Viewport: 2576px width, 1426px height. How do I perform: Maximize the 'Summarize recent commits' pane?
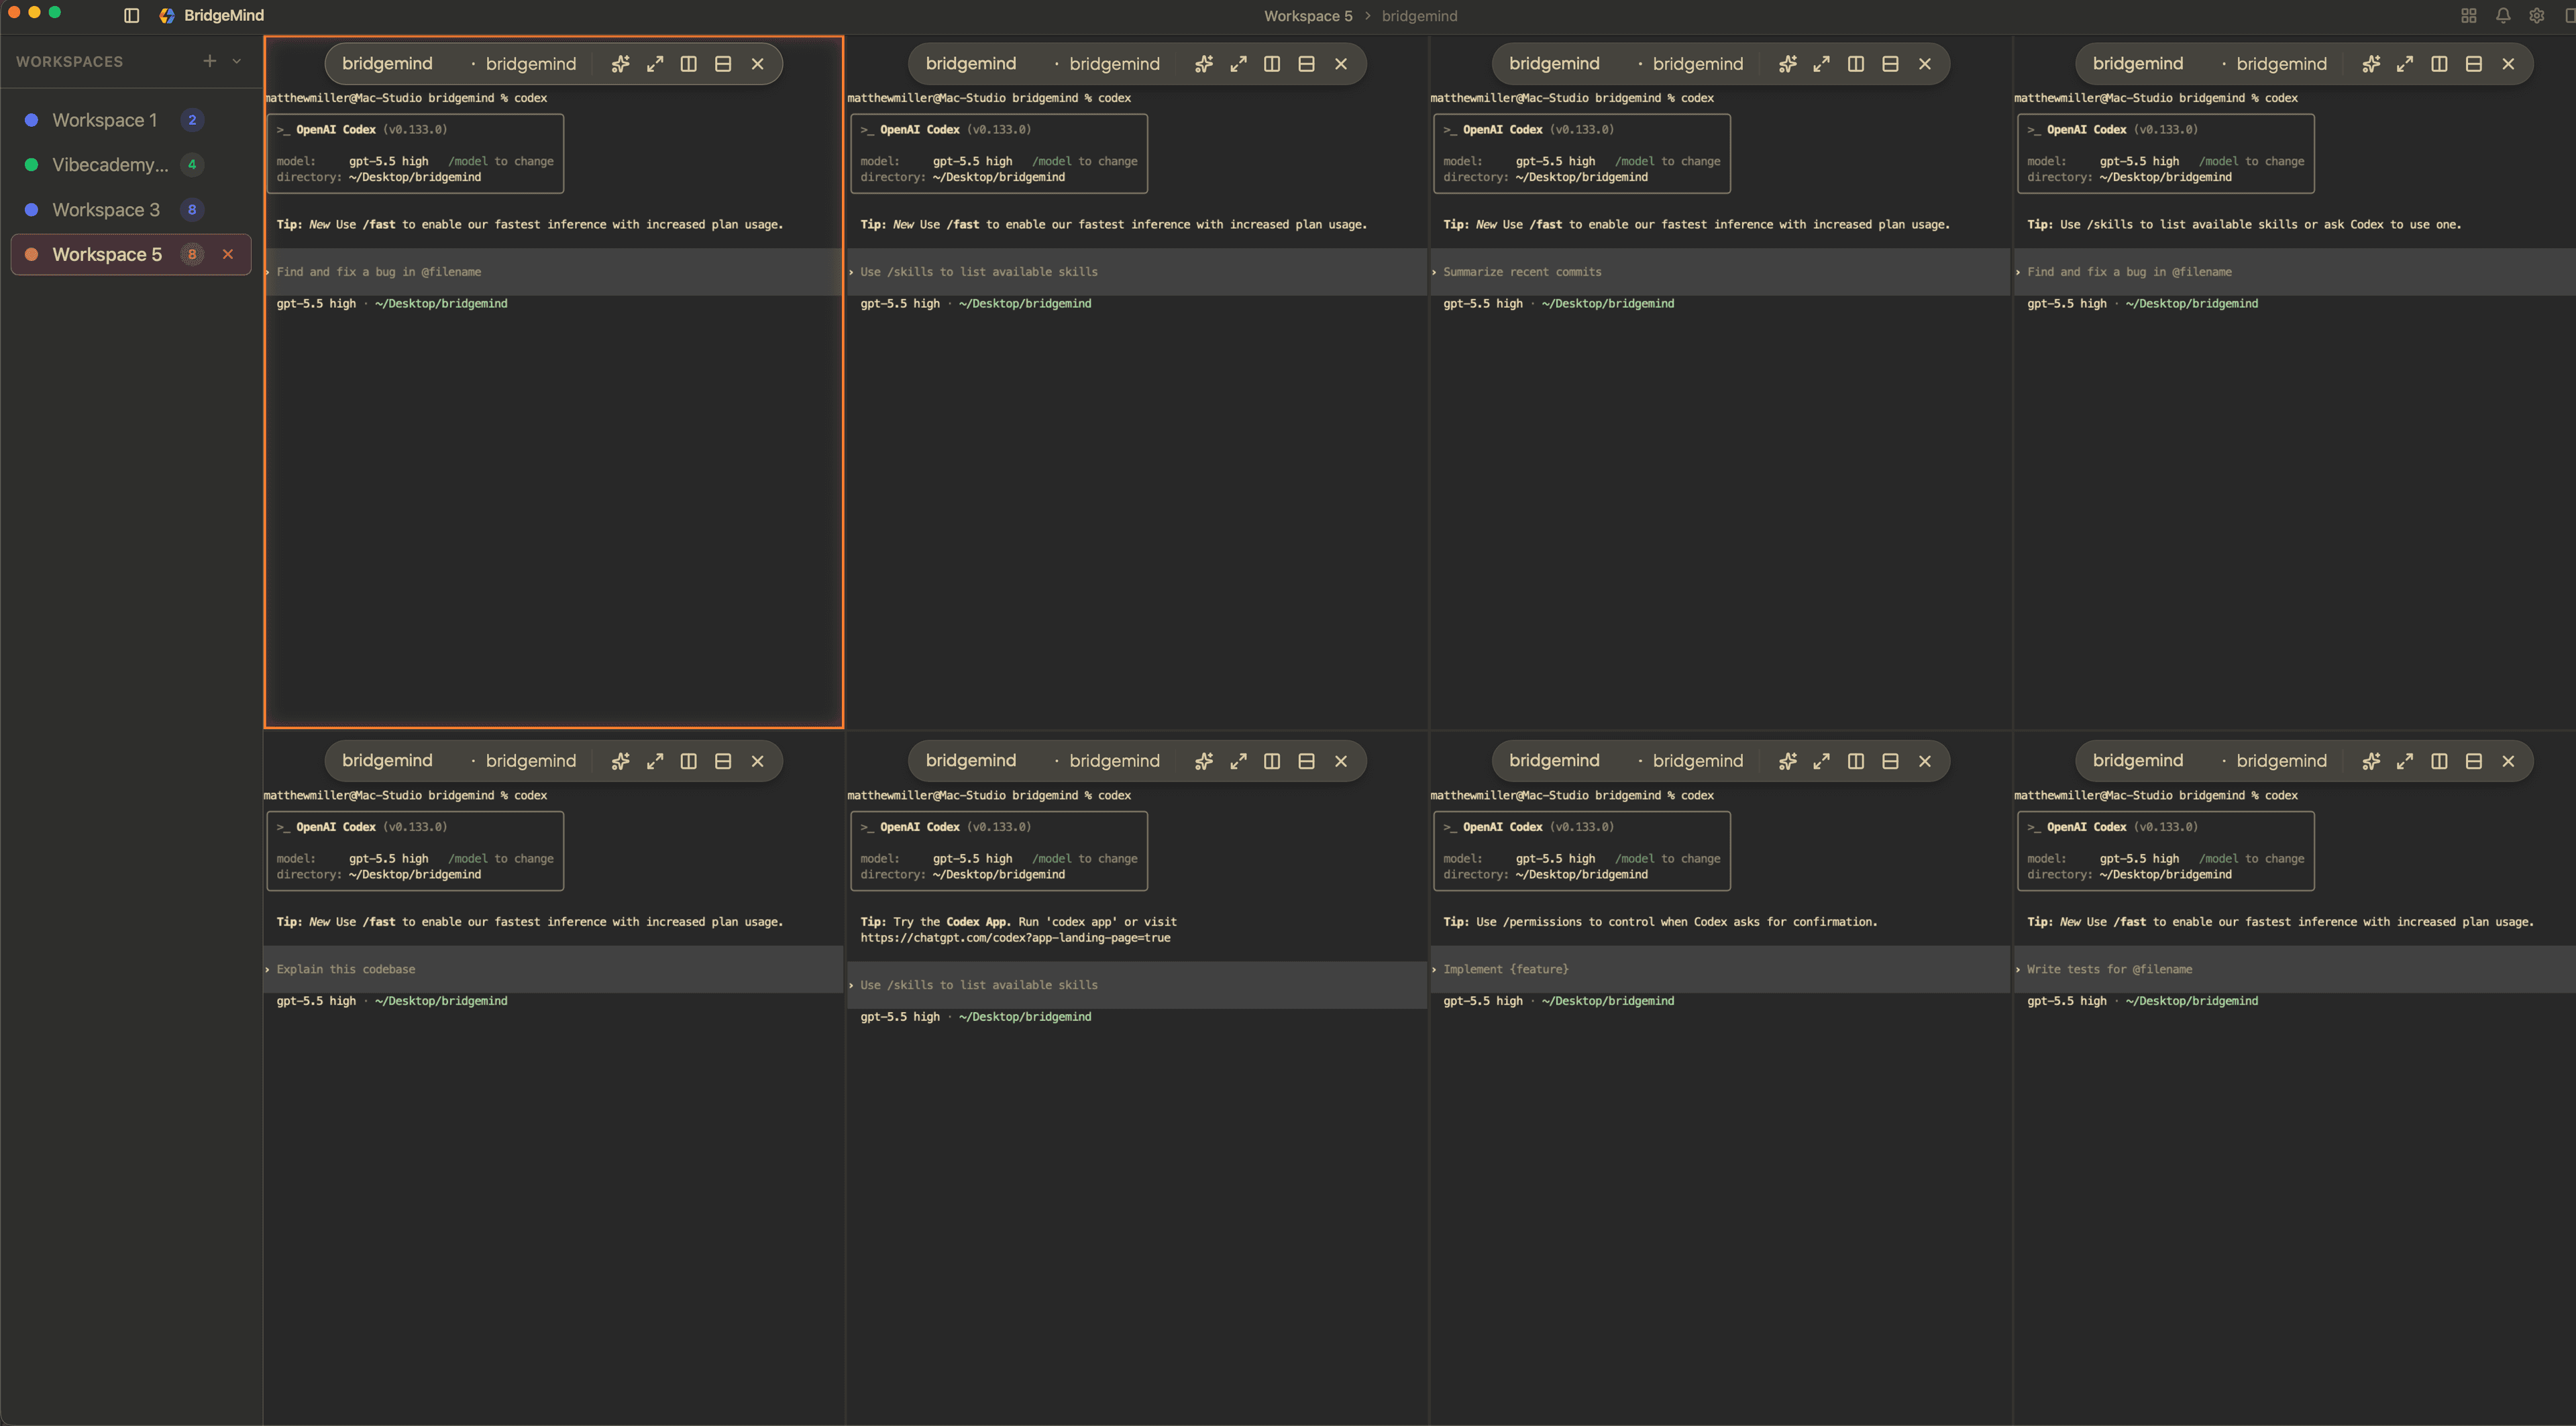pyautogui.click(x=1822, y=64)
